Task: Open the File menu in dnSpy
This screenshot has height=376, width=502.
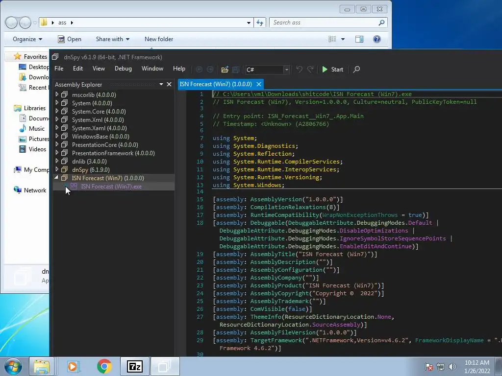Action: click(x=59, y=69)
